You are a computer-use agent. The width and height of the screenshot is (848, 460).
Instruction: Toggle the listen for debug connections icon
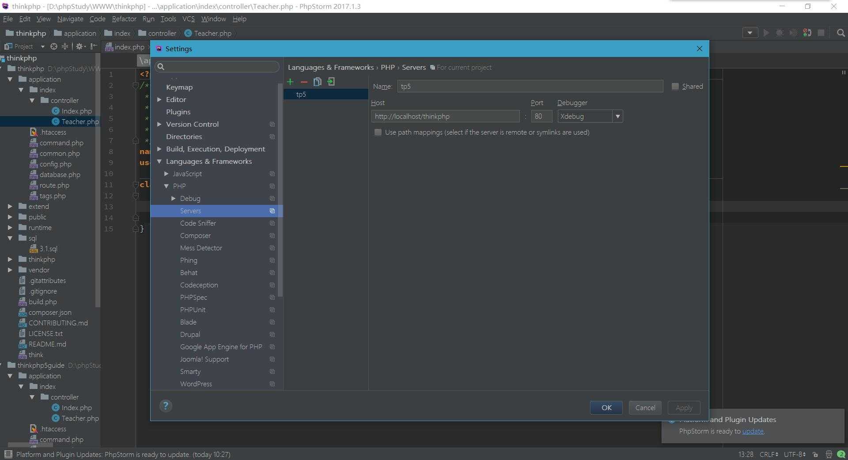point(807,33)
